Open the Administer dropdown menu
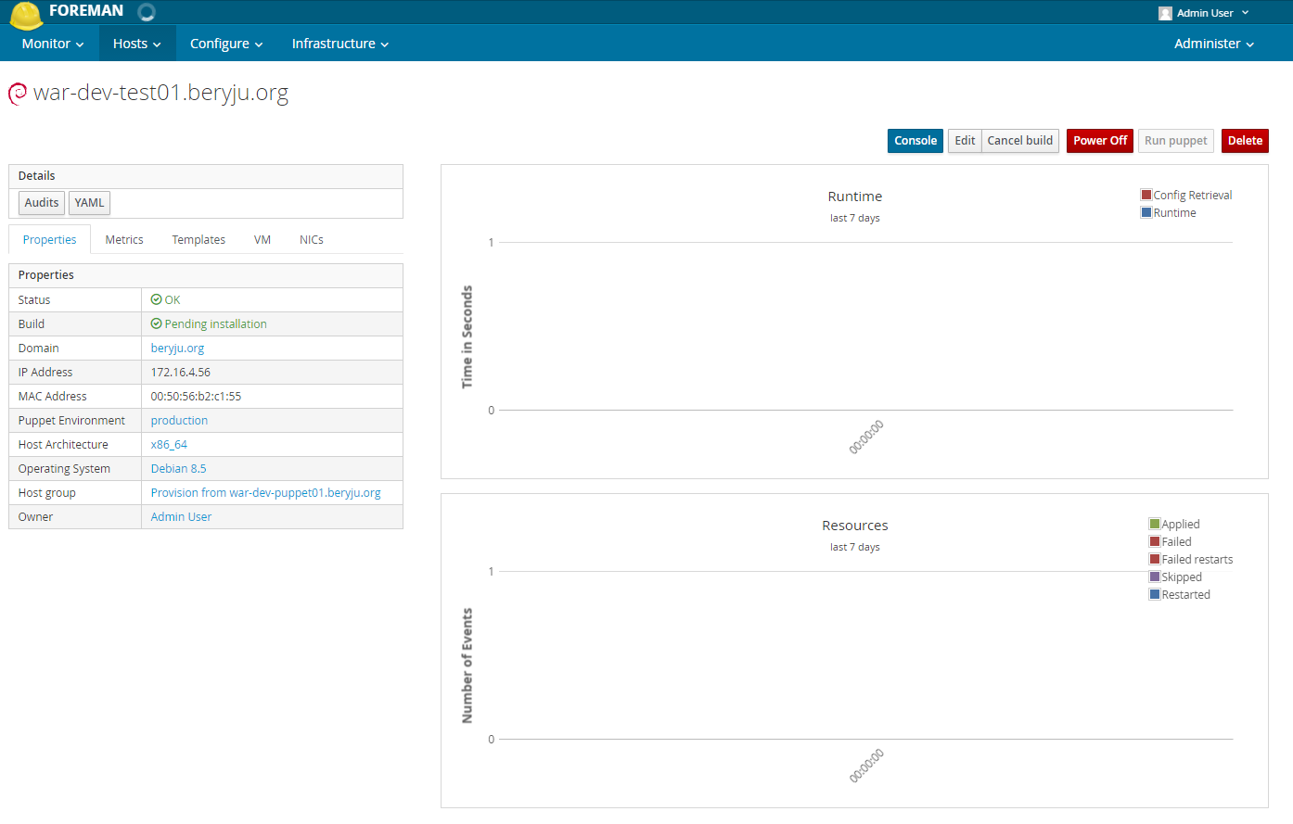Viewport: 1293px width, 824px height. pos(1213,44)
